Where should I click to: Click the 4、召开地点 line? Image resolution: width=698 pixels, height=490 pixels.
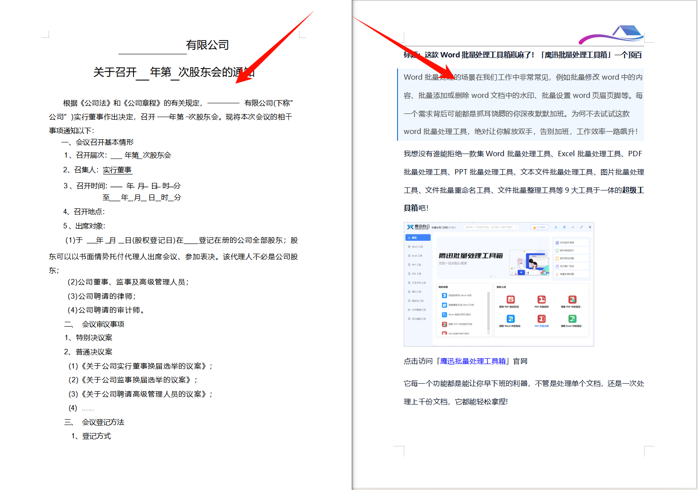click(x=84, y=212)
